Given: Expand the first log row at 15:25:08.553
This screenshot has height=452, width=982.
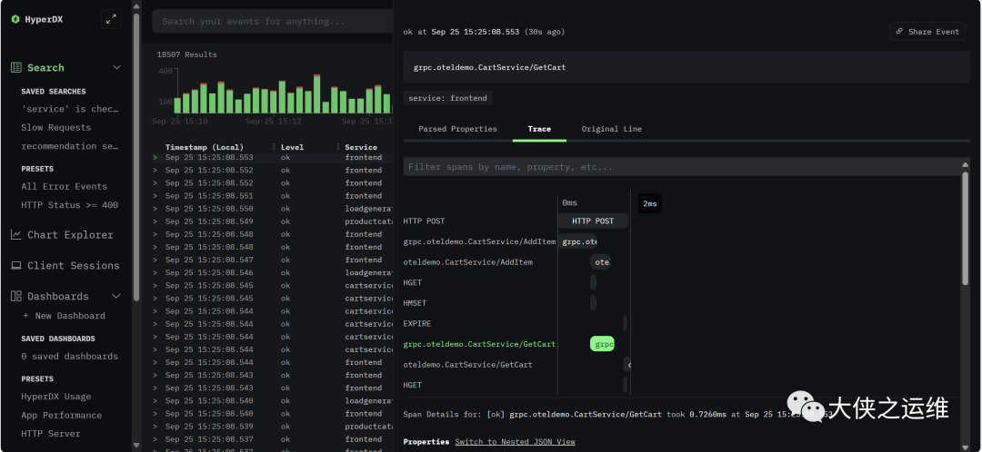Looking at the screenshot, I should click(x=155, y=158).
